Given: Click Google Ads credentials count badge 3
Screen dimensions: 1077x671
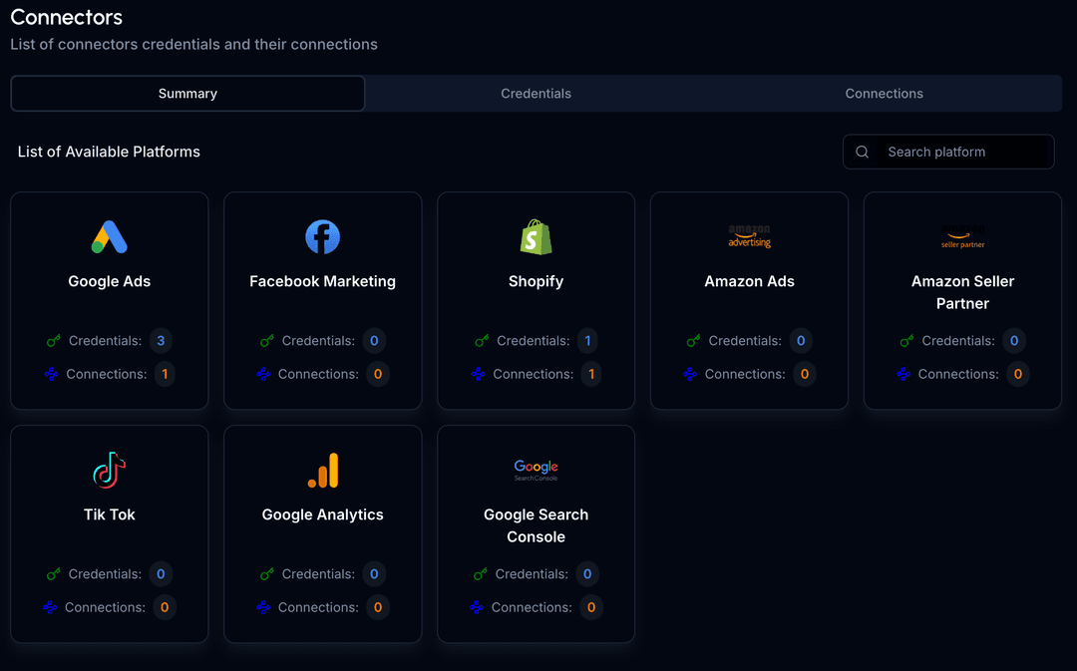Looking at the screenshot, I should [x=161, y=341].
